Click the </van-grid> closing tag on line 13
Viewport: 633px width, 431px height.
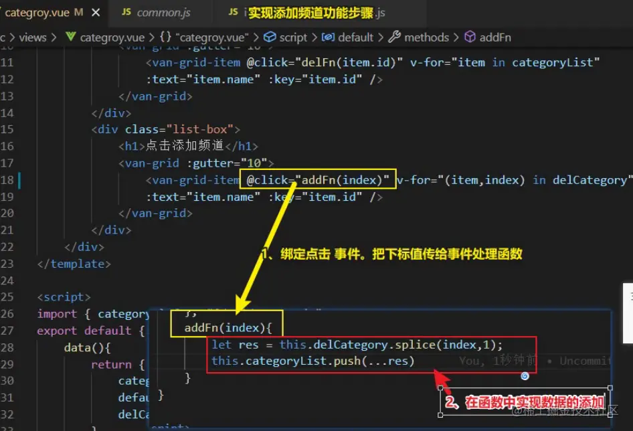(x=155, y=96)
